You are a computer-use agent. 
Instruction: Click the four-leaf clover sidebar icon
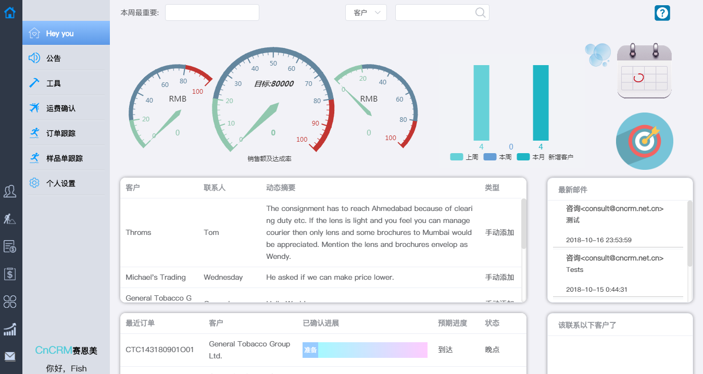(10, 301)
